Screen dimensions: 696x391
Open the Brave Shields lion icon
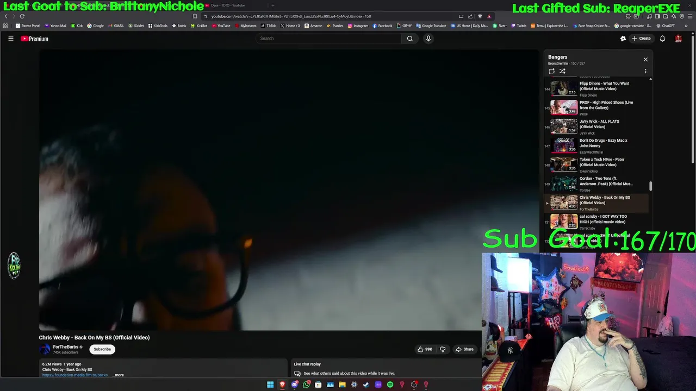(x=480, y=16)
